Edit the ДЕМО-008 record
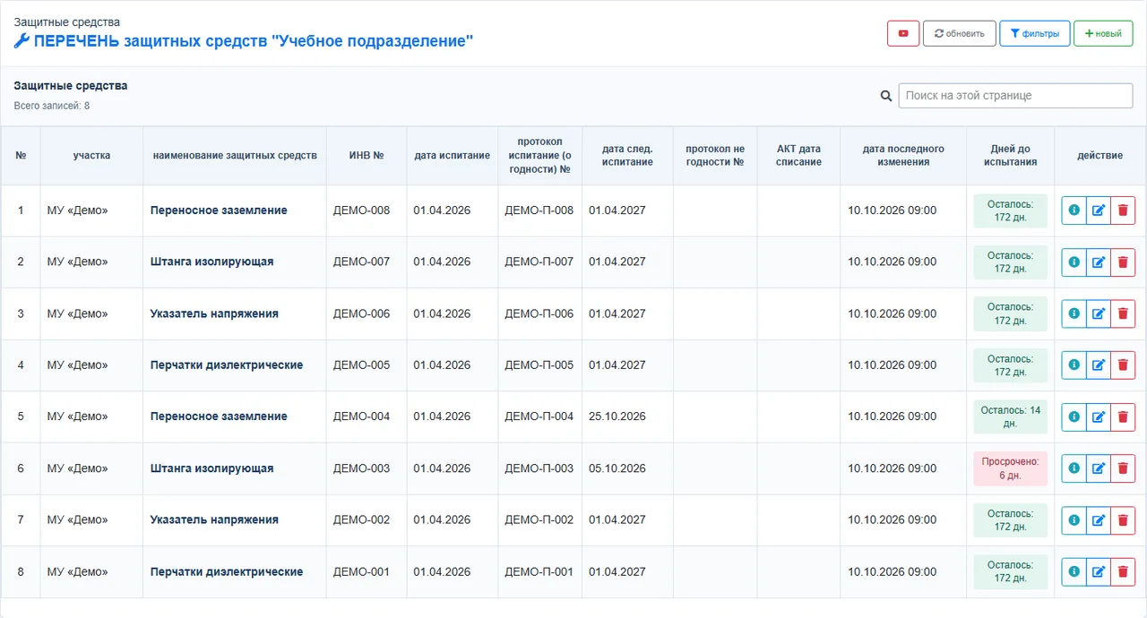Image resolution: width=1147 pixels, height=618 pixels. (1099, 210)
